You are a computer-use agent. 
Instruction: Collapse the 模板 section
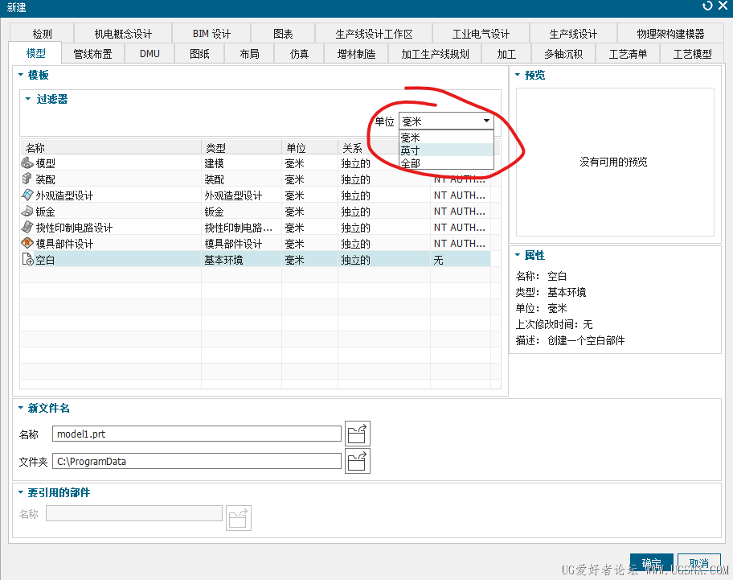pos(21,75)
